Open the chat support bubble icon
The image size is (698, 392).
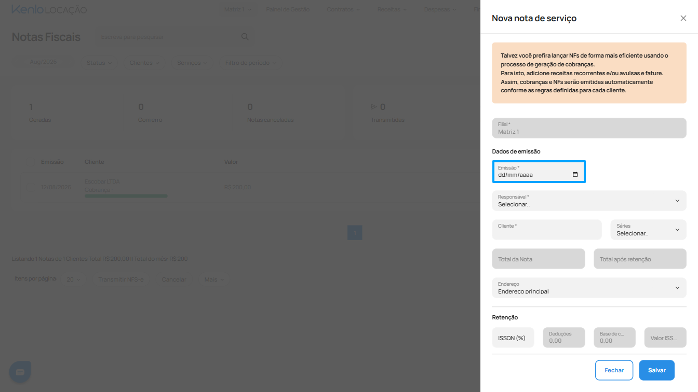(x=20, y=372)
